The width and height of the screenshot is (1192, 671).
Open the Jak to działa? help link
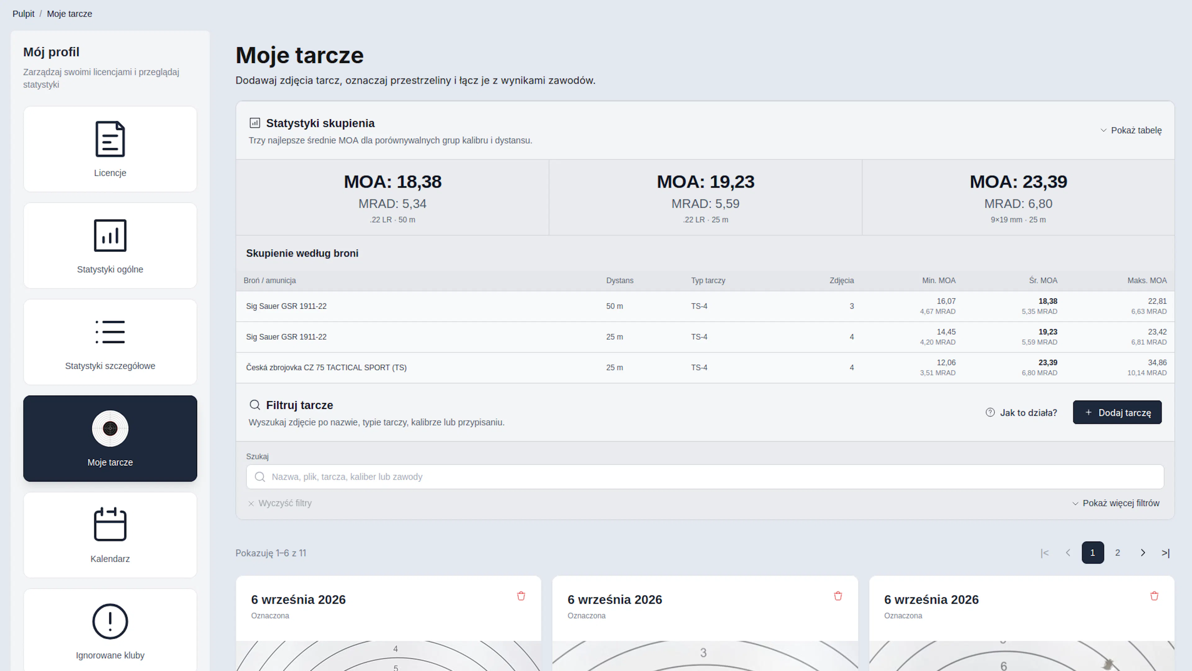(1021, 412)
